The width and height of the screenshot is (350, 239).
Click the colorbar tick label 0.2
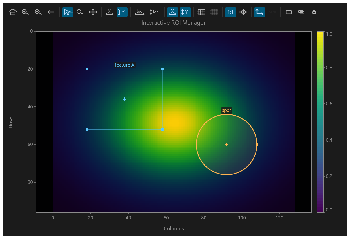point(329,176)
